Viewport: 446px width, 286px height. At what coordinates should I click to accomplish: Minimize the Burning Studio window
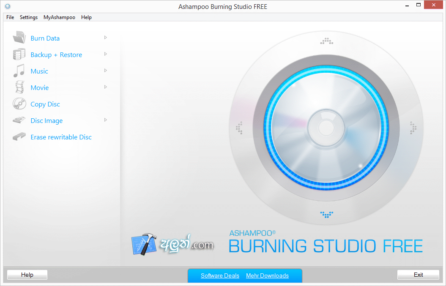pos(407,5)
